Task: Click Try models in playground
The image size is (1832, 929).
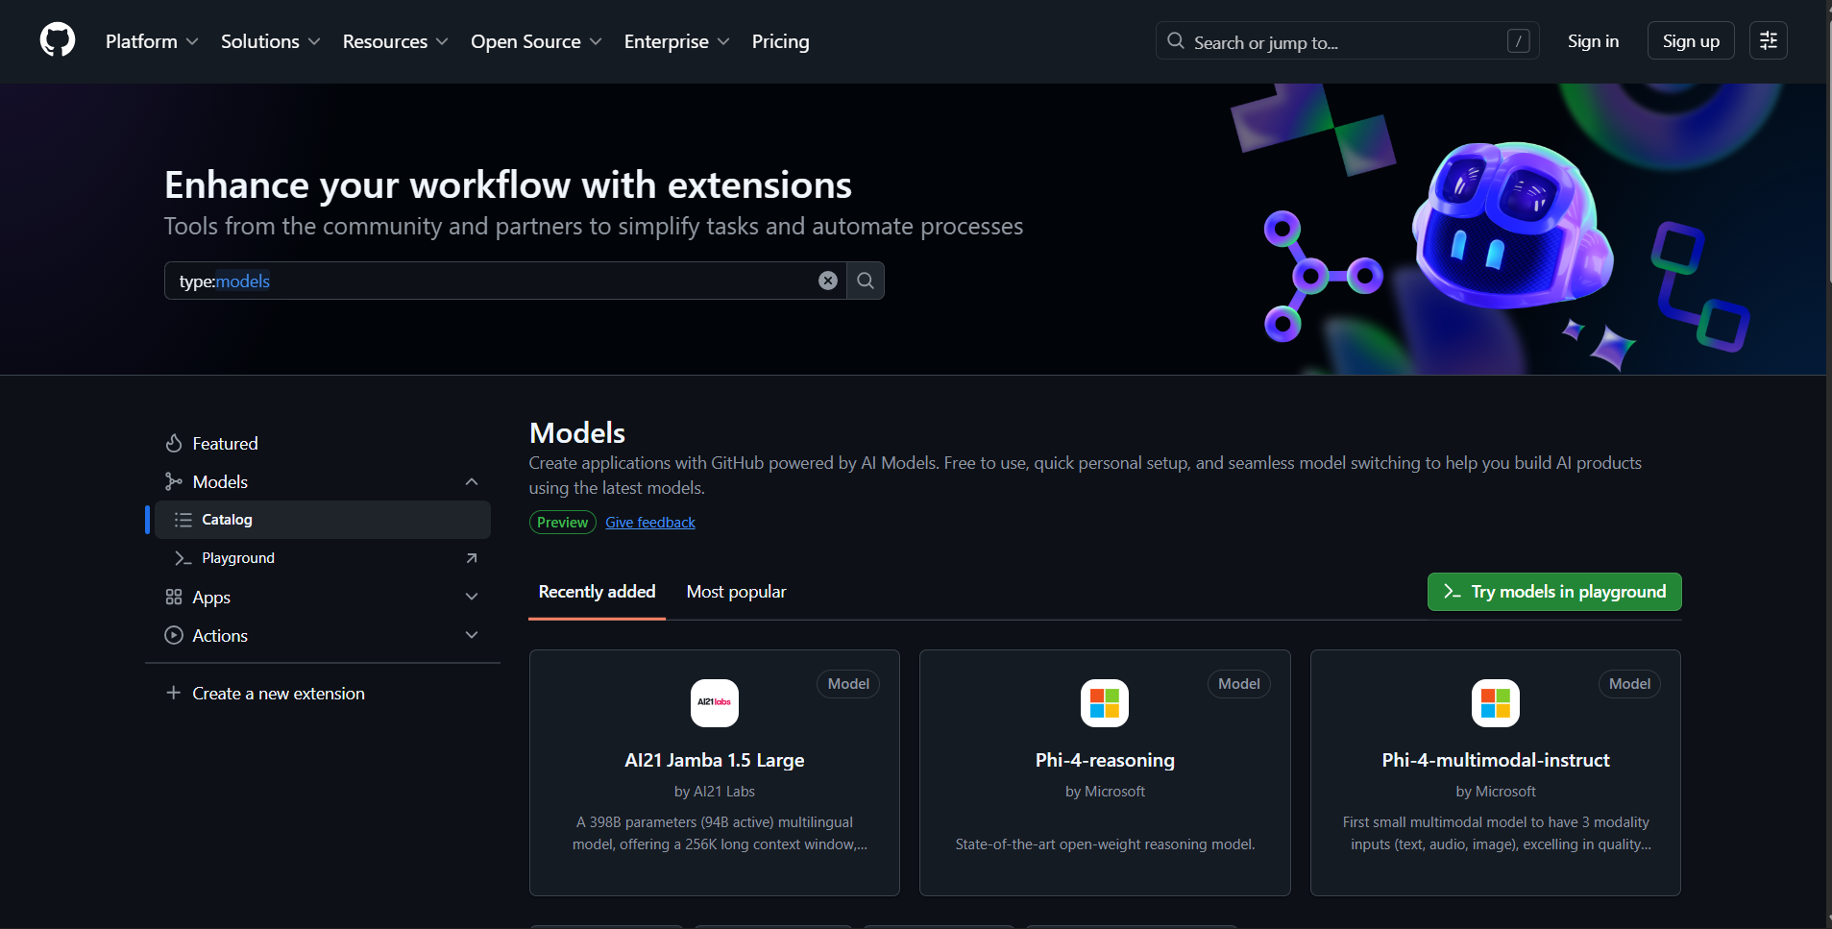Action: click(x=1553, y=591)
